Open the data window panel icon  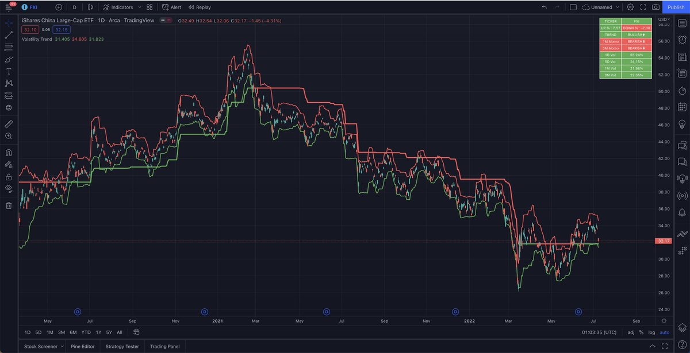tap(682, 73)
